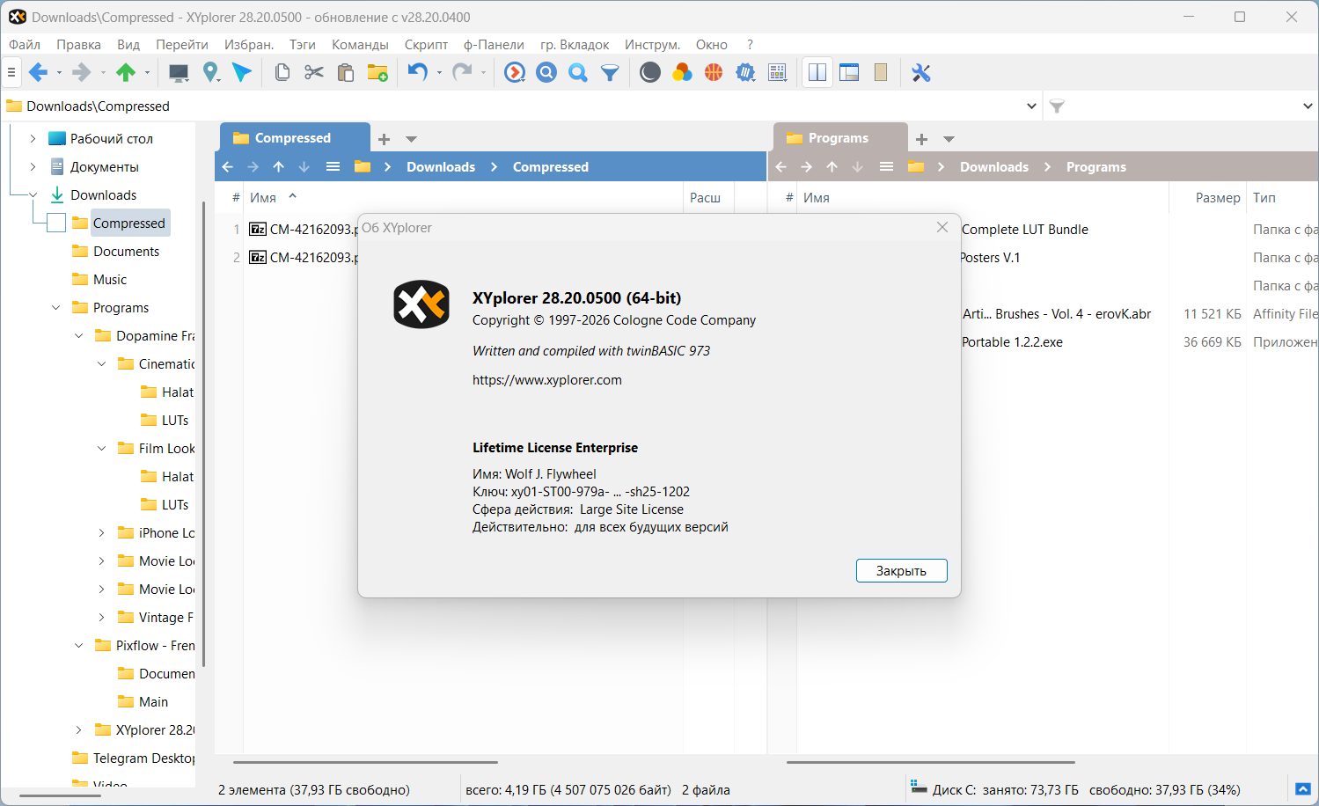Toggle the preview pane icon
1319x806 pixels.
tap(849, 73)
